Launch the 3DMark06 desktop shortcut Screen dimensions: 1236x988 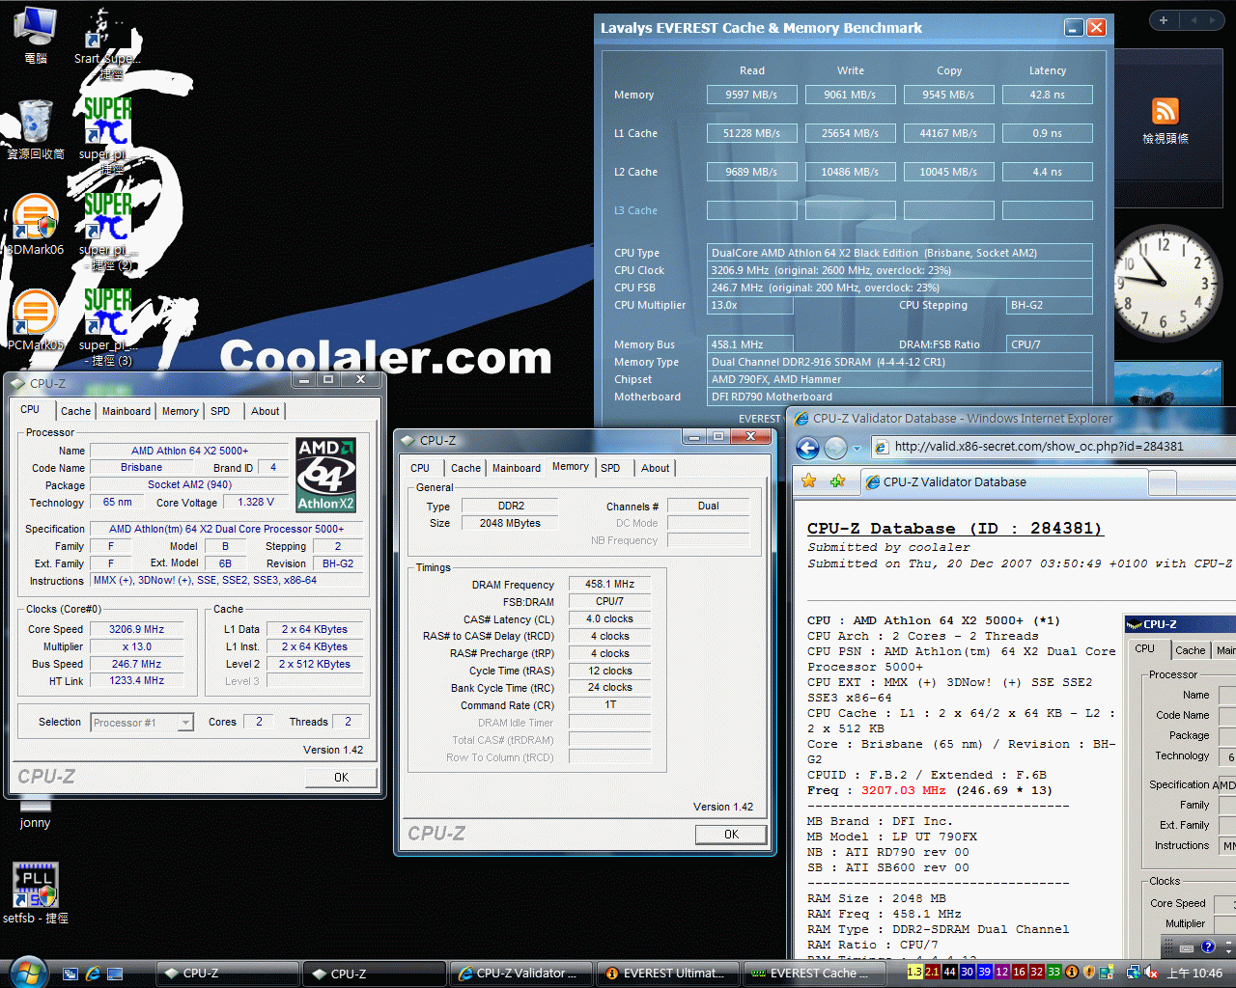[36, 225]
